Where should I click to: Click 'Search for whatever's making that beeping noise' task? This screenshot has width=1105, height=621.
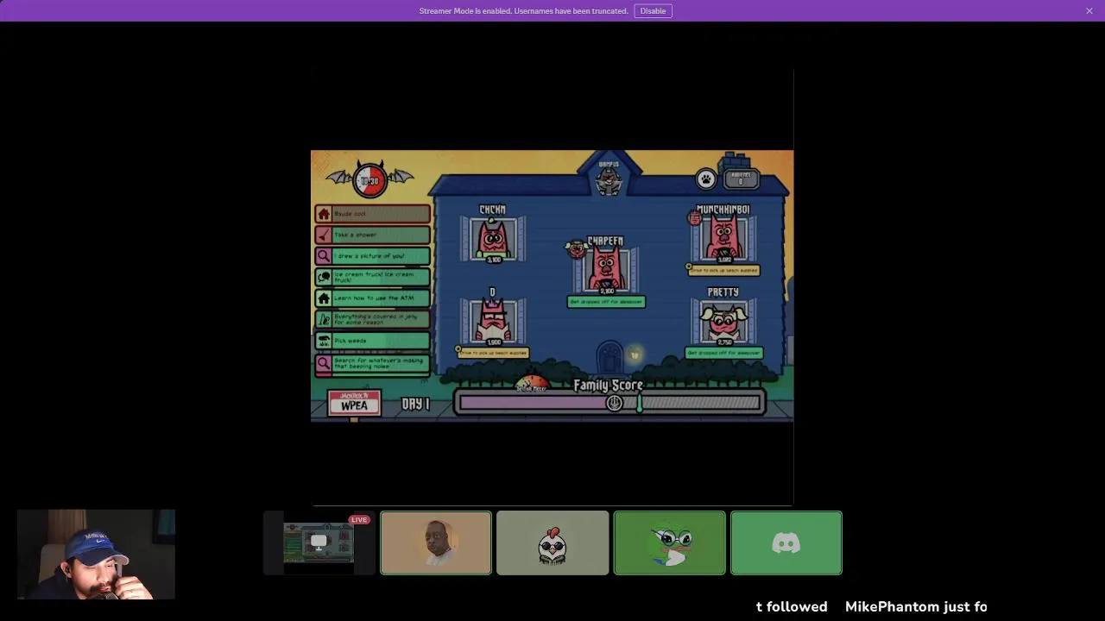[372, 362]
